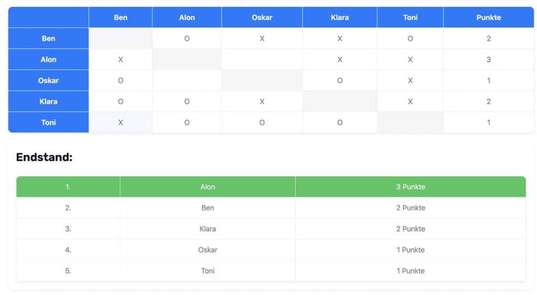Click the Punkte column header
The image size is (537, 295).
(x=488, y=17)
